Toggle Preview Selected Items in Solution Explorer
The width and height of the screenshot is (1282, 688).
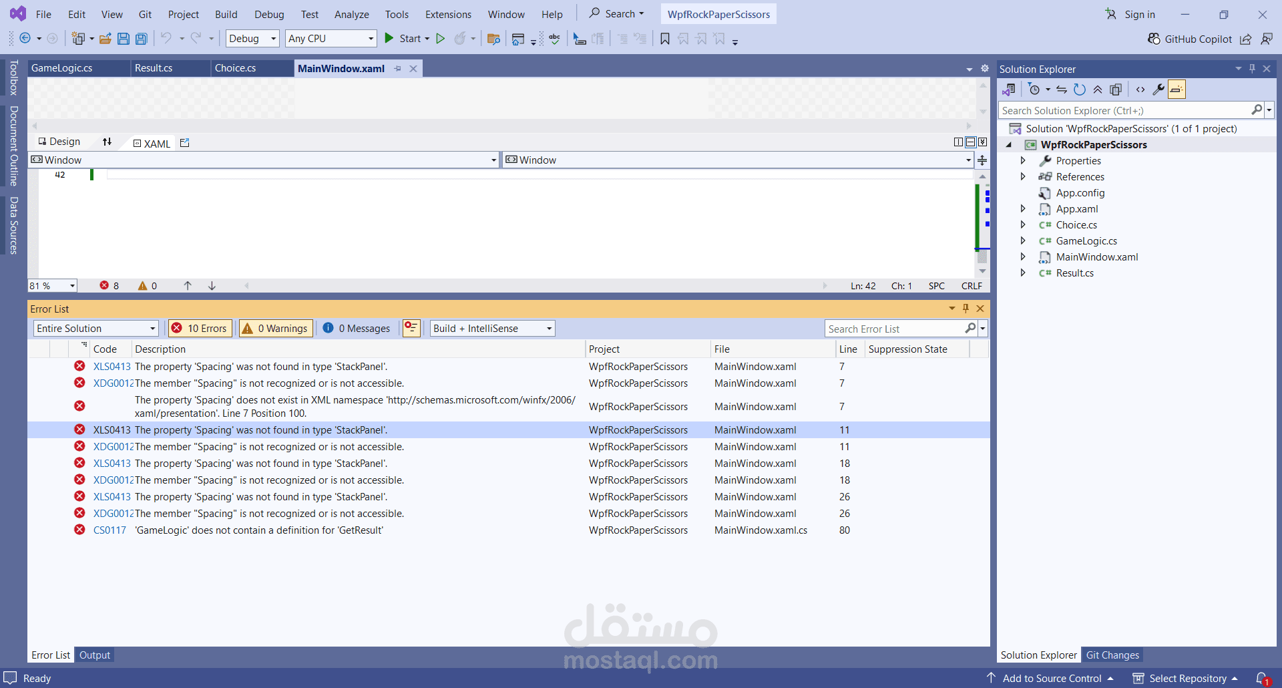coord(1177,90)
